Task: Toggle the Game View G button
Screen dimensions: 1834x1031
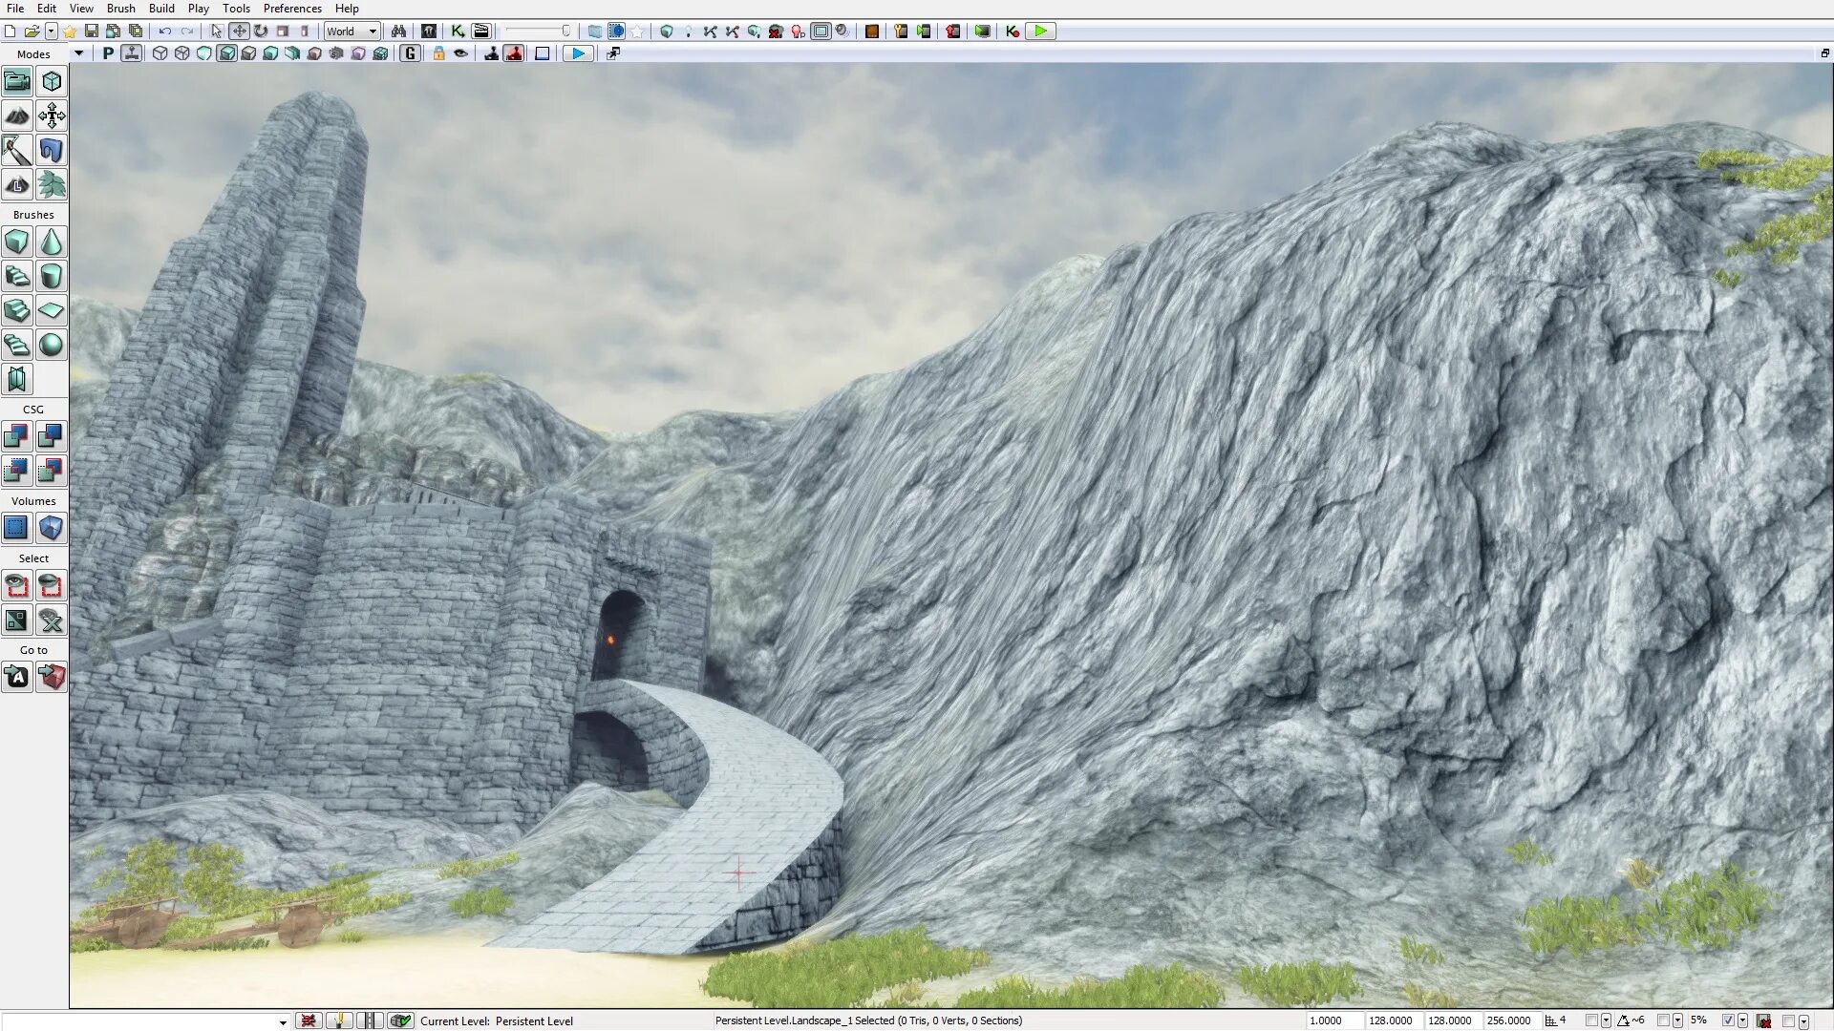Action: (x=411, y=53)
